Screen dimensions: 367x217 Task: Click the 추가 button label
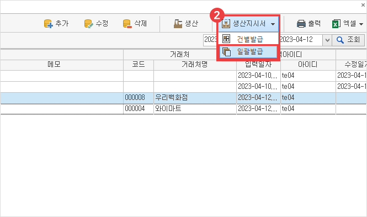62,24
